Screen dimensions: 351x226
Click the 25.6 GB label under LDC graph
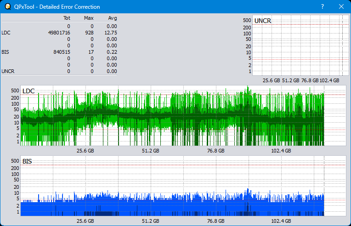click(85, 151)
